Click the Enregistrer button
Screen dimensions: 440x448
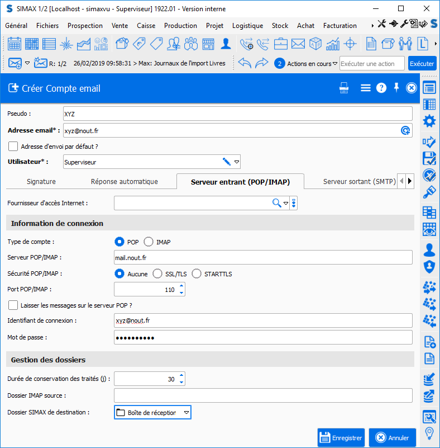[x=341, y=438]
